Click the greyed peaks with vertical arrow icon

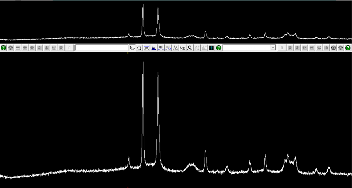197,48
